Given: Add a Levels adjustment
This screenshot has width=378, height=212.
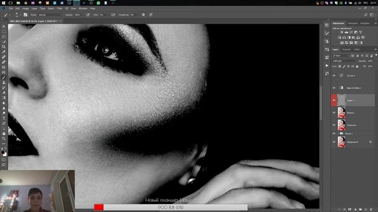Looking at the screenshot, I should point(347,32).
